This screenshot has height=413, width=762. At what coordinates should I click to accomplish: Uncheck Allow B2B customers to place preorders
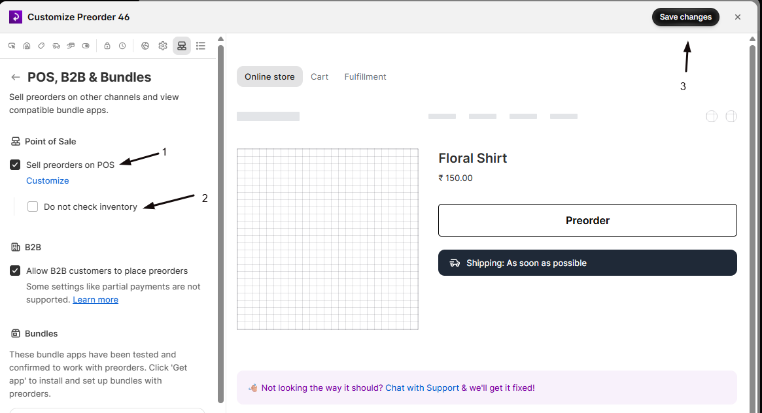(x=15, y=271)
